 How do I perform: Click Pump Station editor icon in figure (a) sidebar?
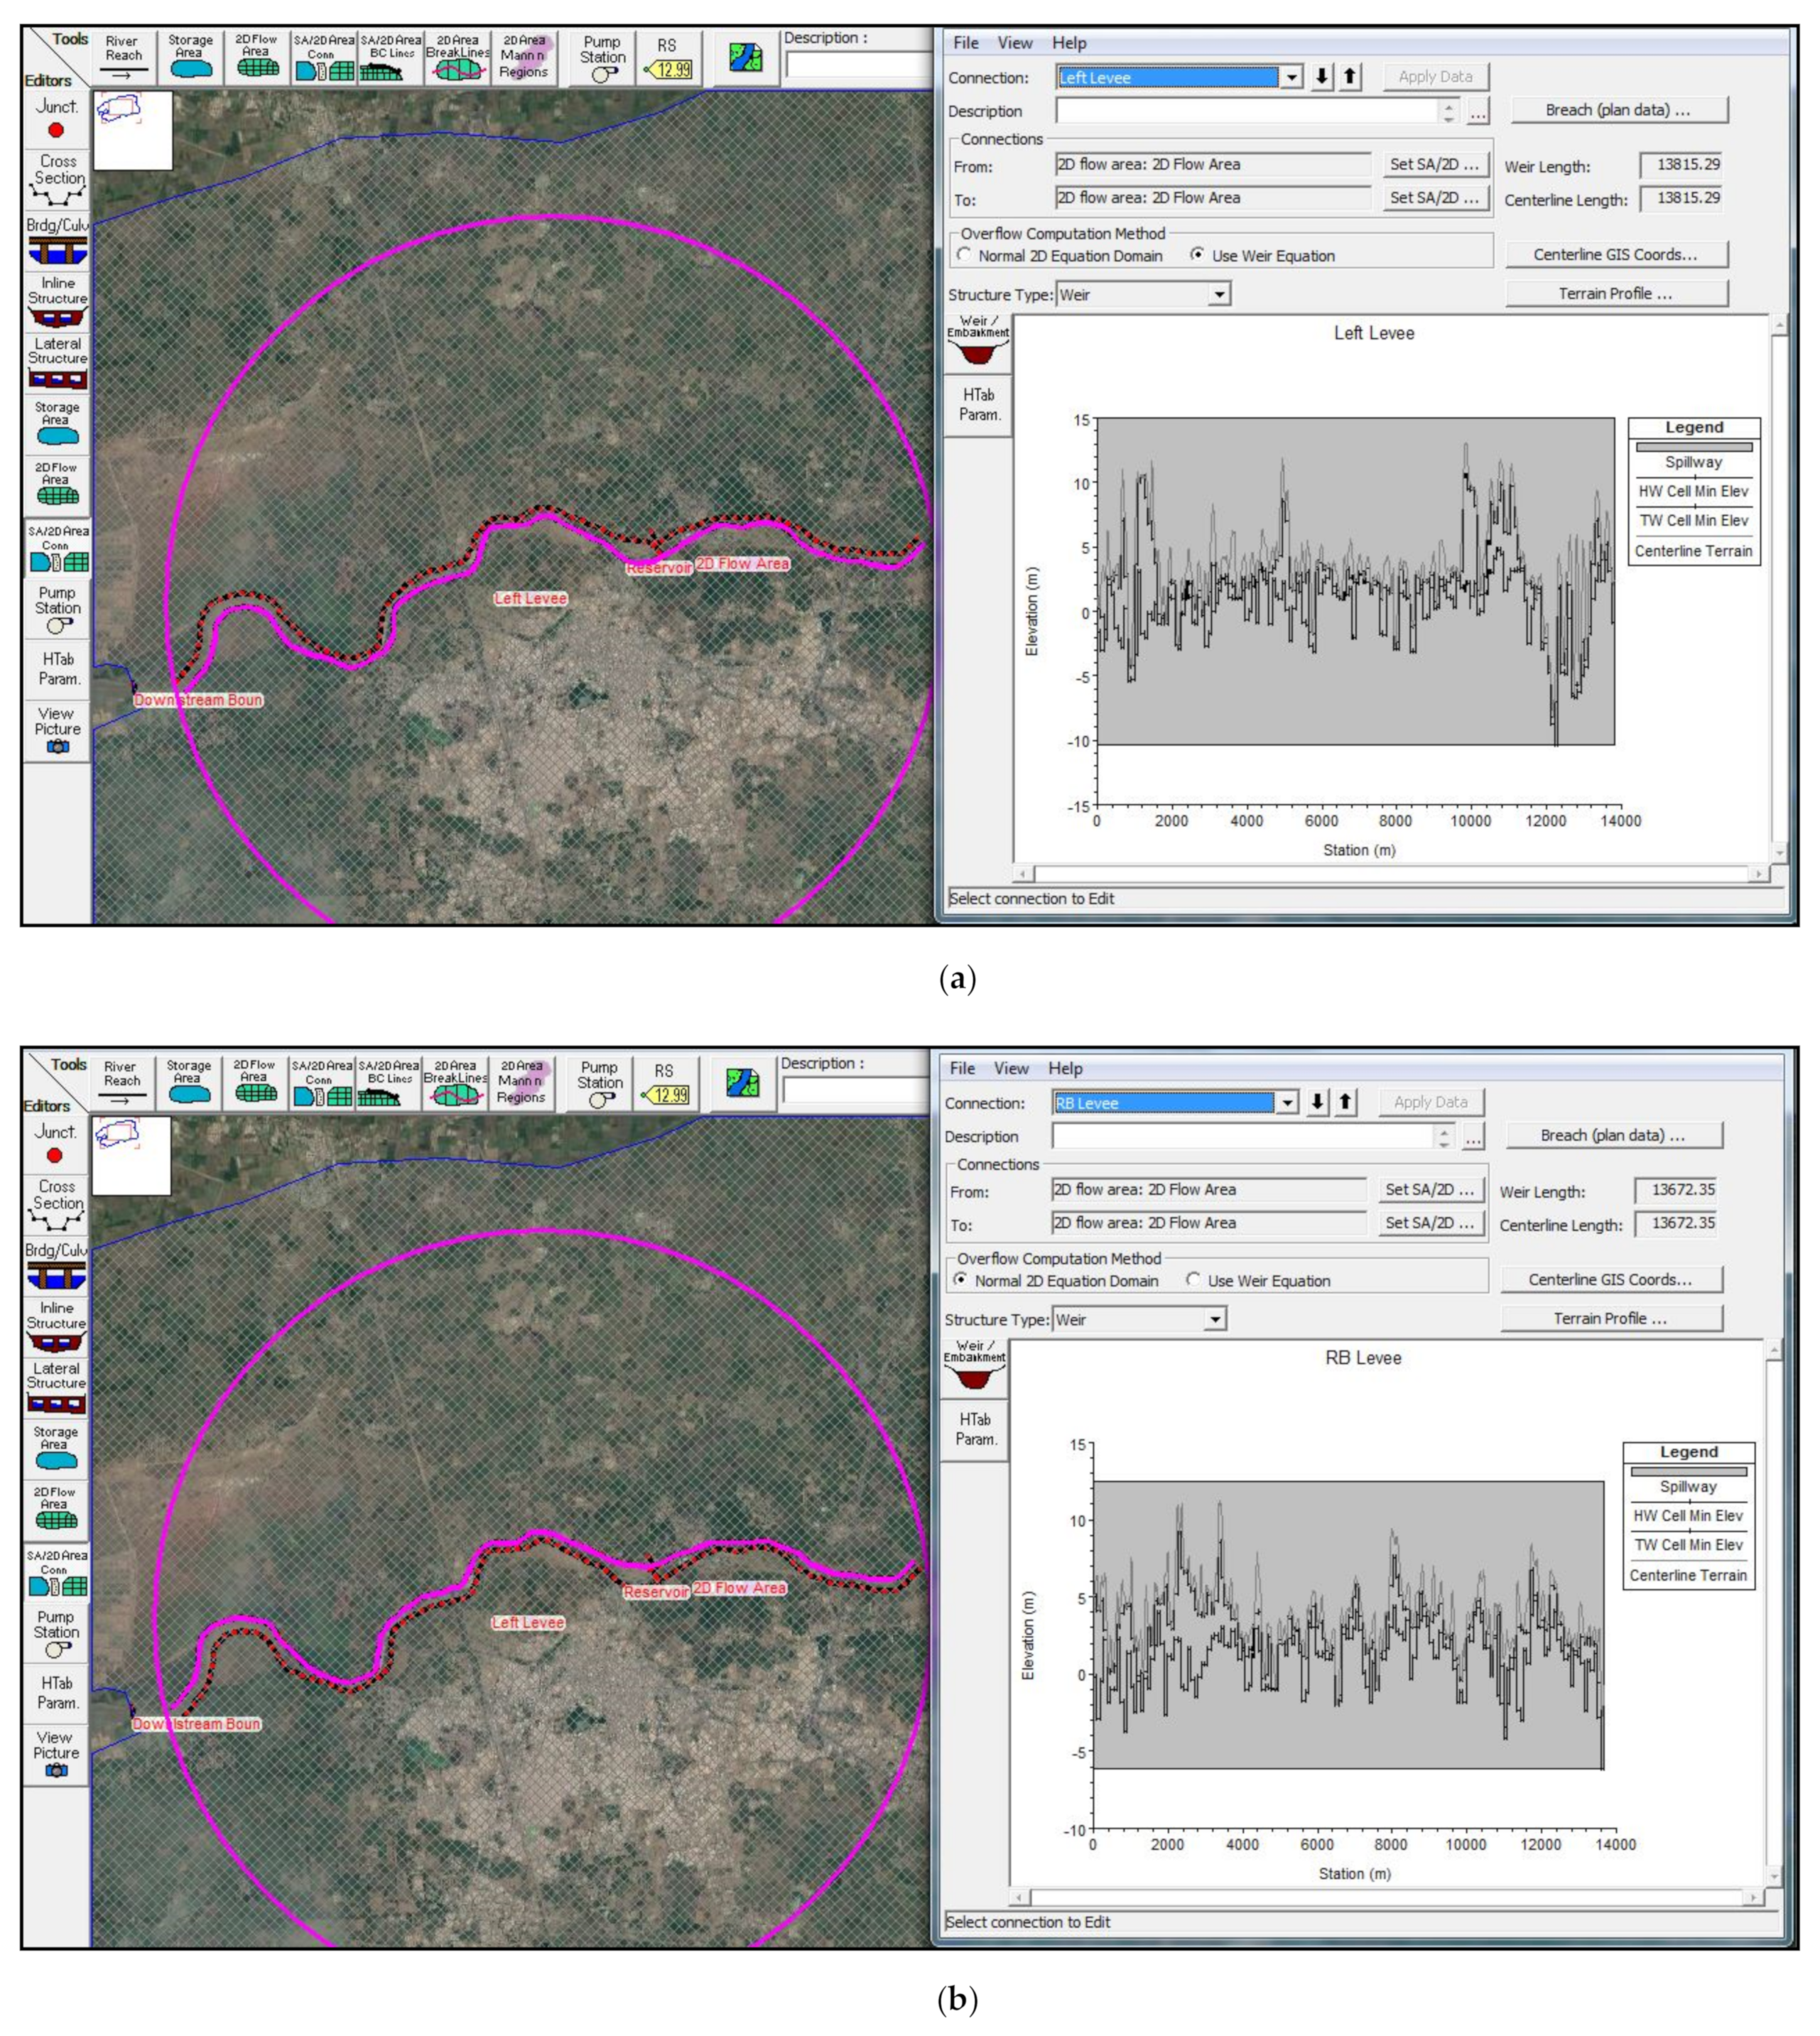coord(57,610)
